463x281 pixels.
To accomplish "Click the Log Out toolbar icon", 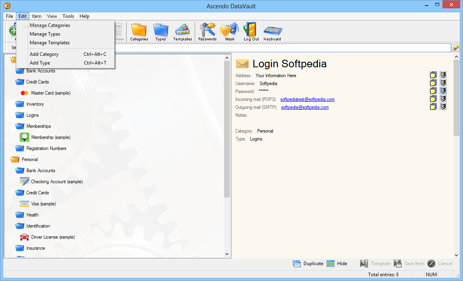I will coord(251,32).
